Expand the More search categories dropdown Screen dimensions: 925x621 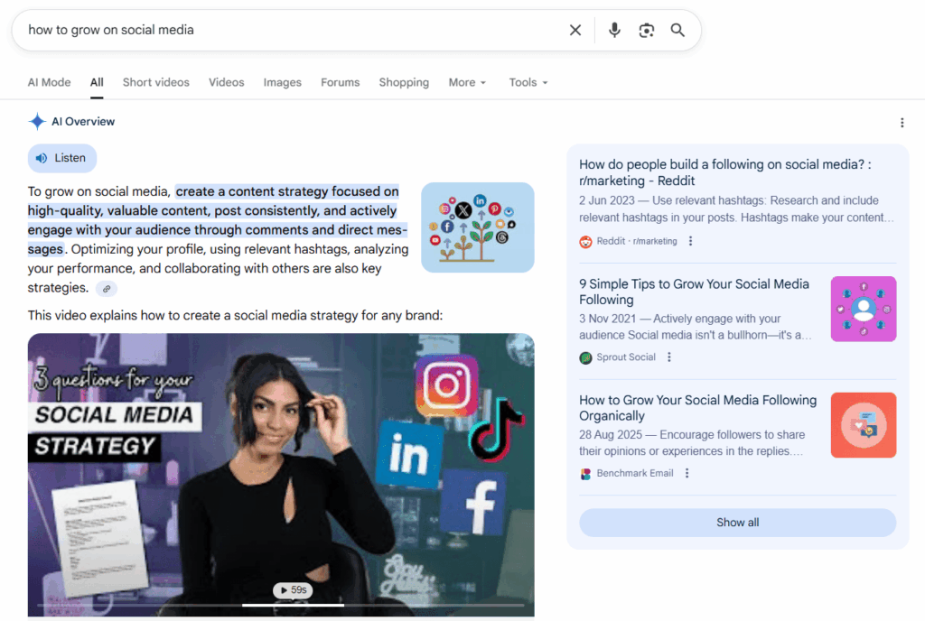pyautogui.click(x=467, y=82)
